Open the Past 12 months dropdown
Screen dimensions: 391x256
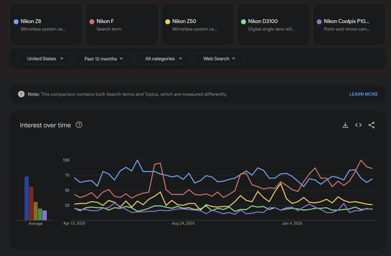(104, 59)
